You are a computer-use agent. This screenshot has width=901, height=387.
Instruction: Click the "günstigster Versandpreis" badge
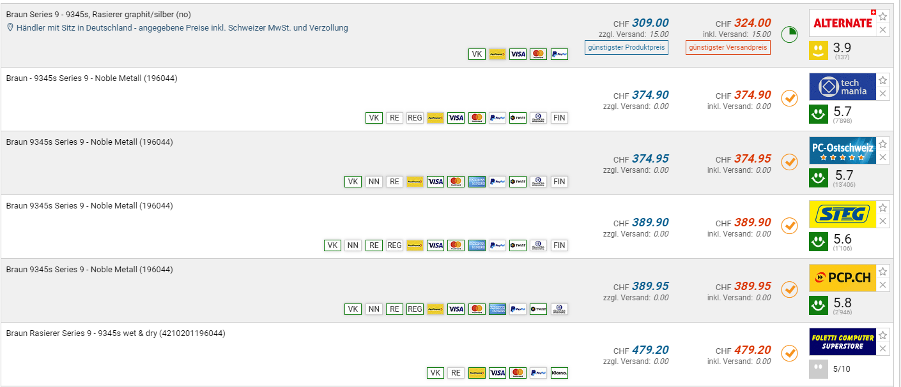point(728,47)
